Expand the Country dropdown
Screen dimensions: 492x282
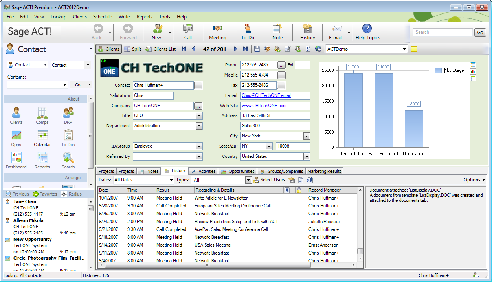point(307,157)
